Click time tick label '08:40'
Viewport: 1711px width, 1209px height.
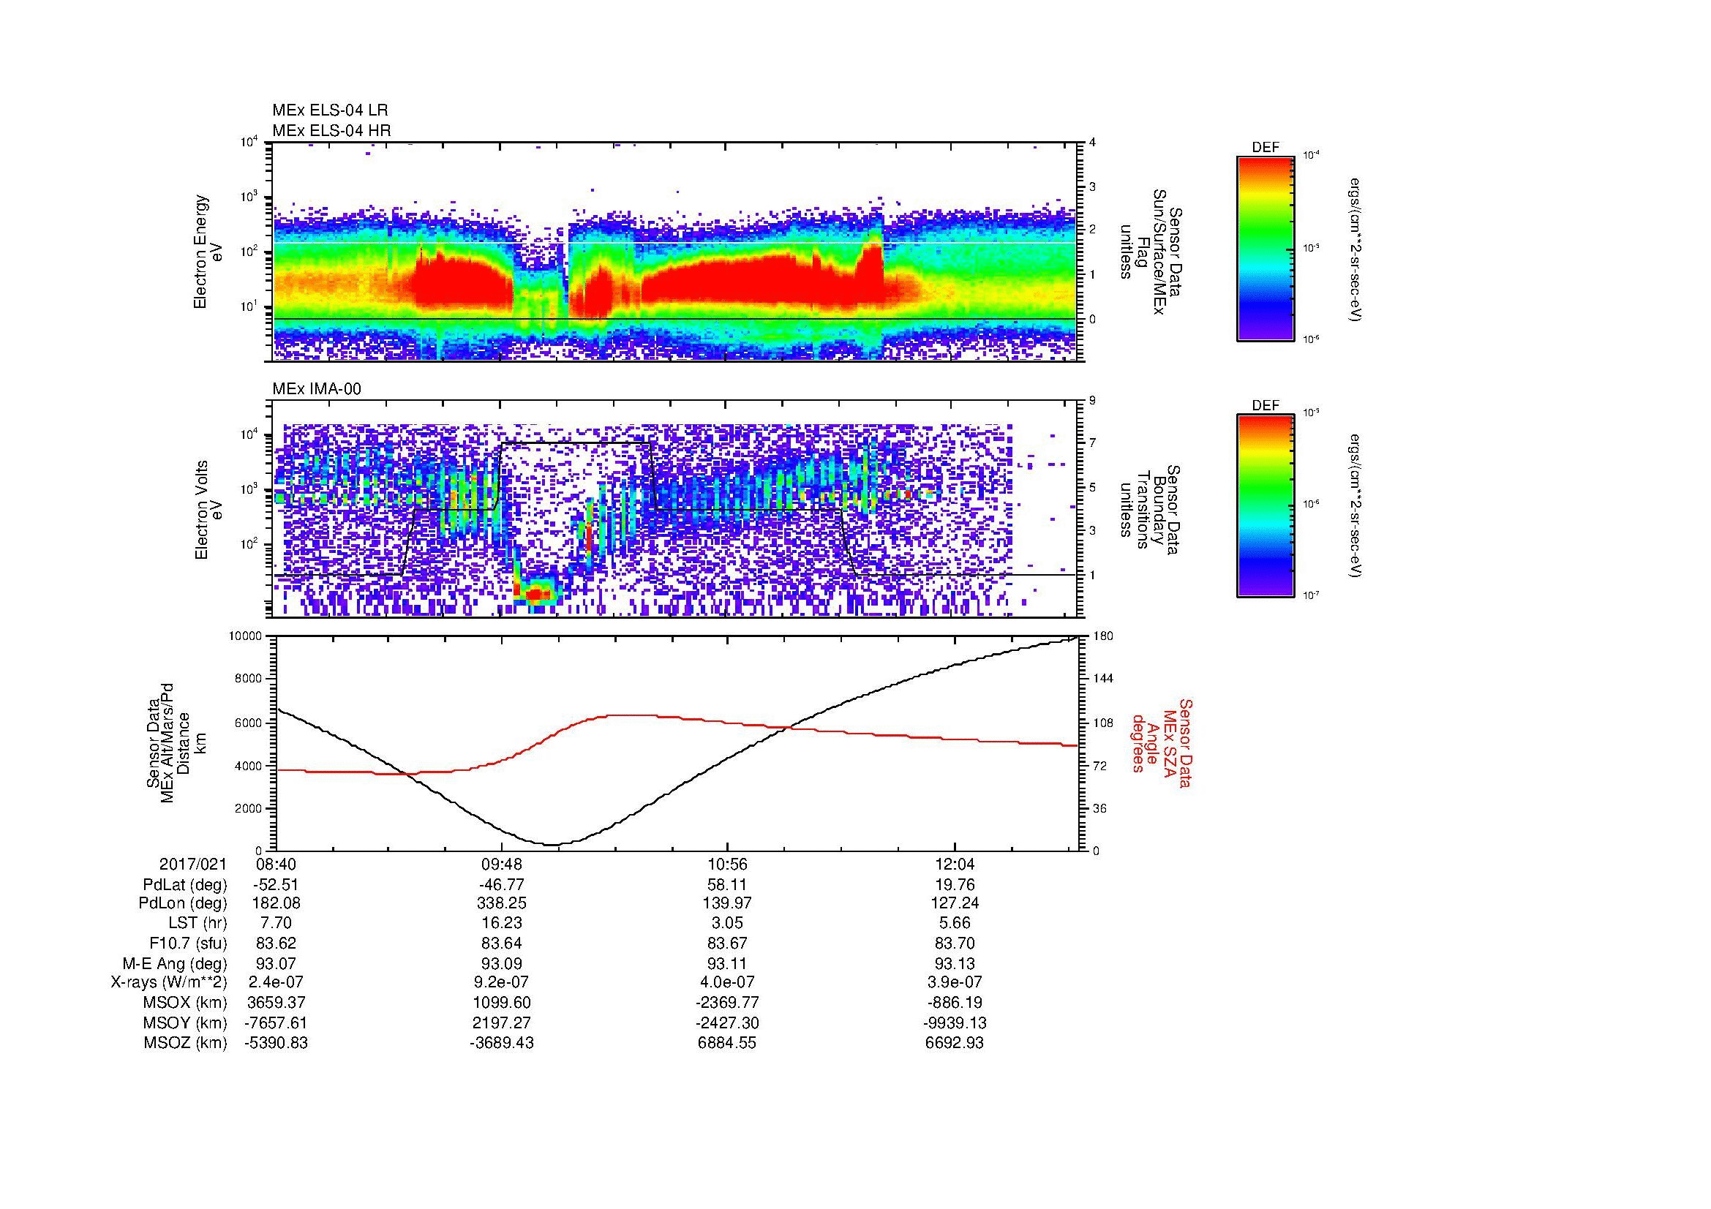pos(277,865)
